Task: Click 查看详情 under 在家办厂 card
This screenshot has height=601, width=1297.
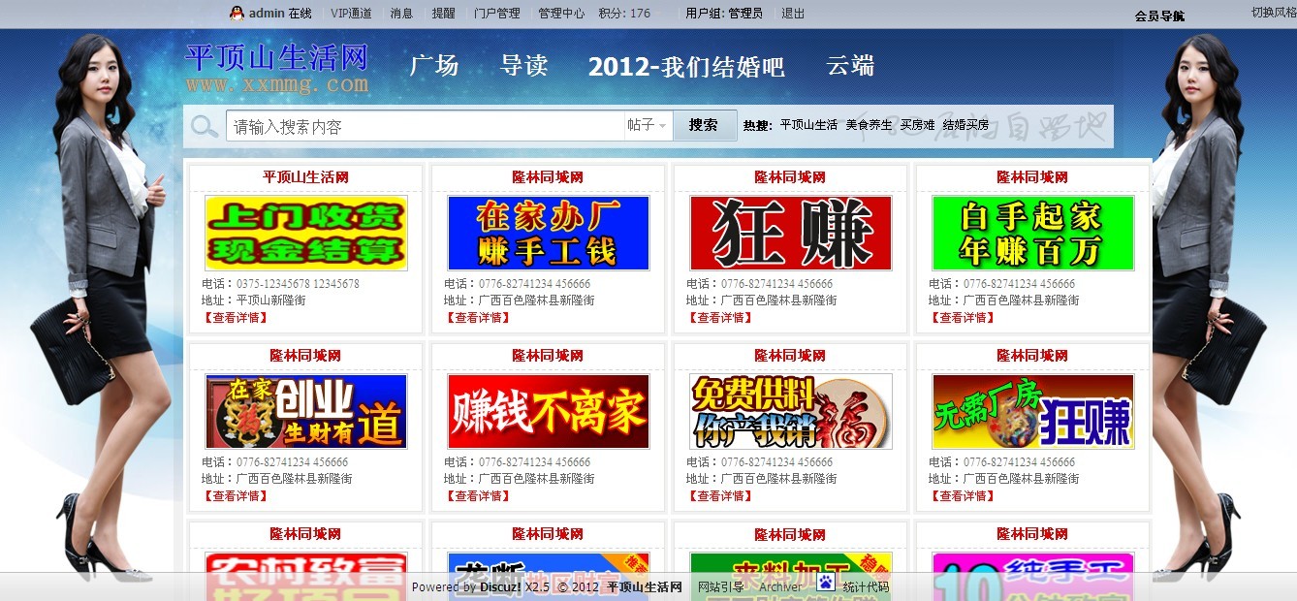Action: (477, 318)
